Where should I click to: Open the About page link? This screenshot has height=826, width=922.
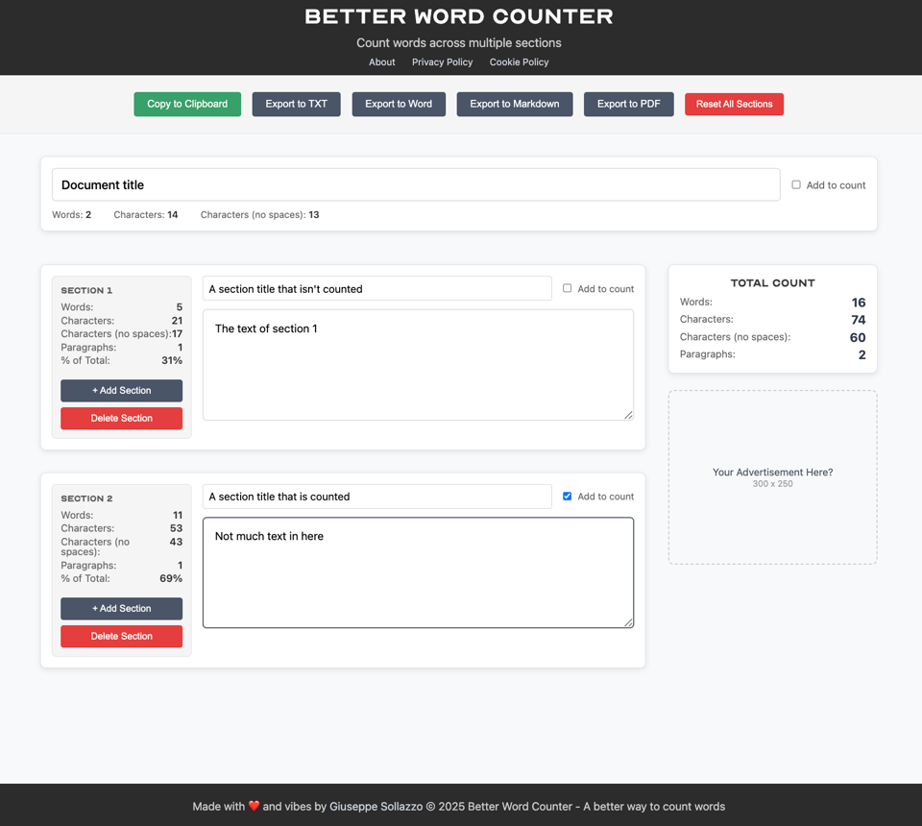point(381,61)
